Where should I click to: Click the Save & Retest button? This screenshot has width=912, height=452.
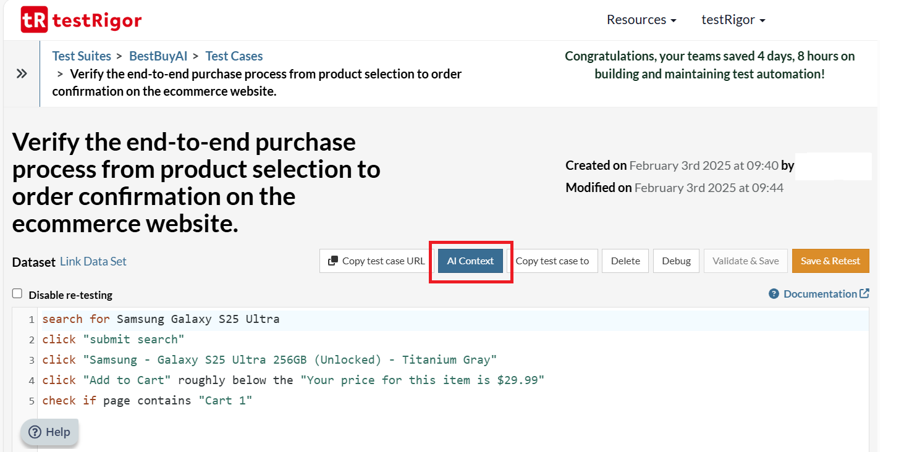(x=830, y=261)
